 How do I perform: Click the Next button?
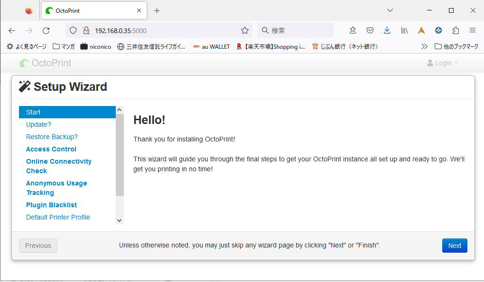455,246
